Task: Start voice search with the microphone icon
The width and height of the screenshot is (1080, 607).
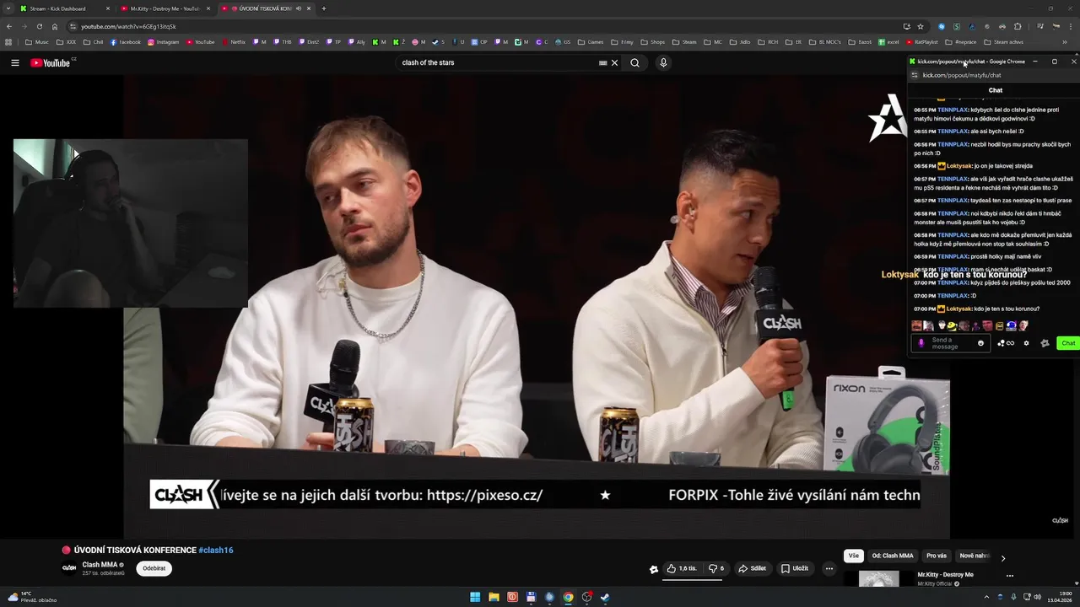Action: point(663,62)
